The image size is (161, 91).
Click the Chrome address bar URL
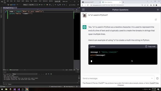click(x=108, y=5)
